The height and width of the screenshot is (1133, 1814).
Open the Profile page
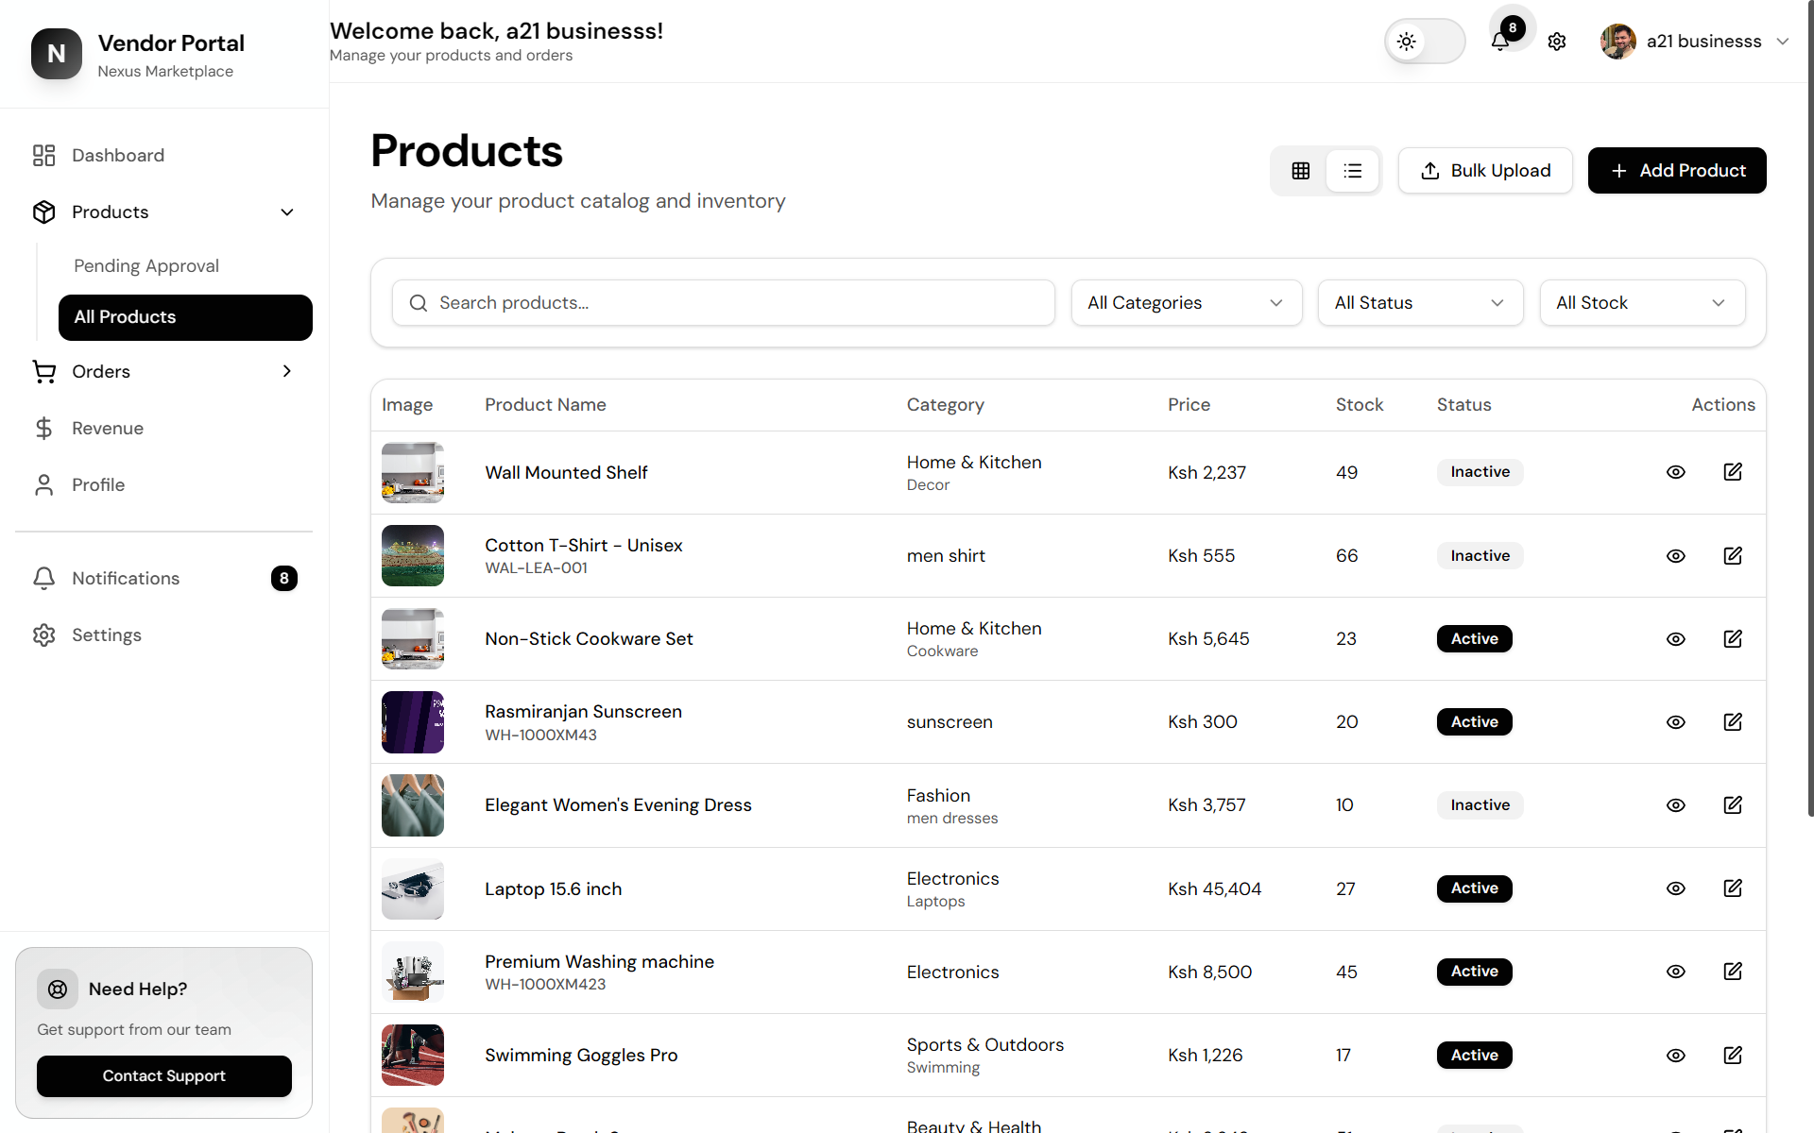[164, 485]
